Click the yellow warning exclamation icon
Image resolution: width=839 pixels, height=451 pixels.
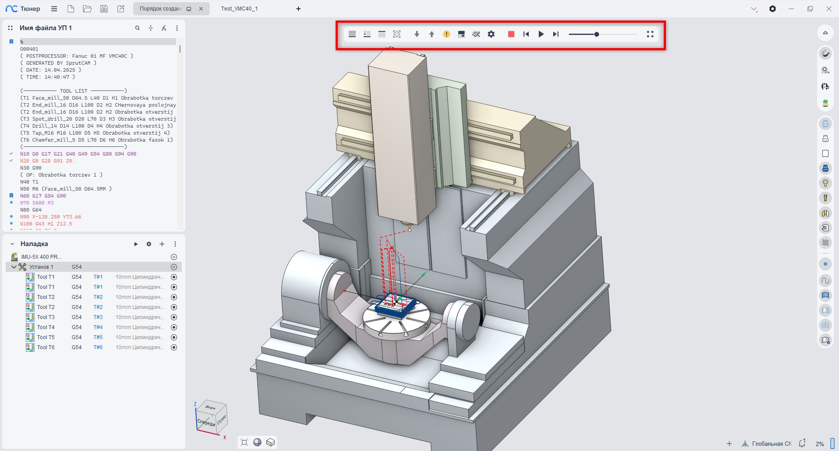click(x=446, y=34)
